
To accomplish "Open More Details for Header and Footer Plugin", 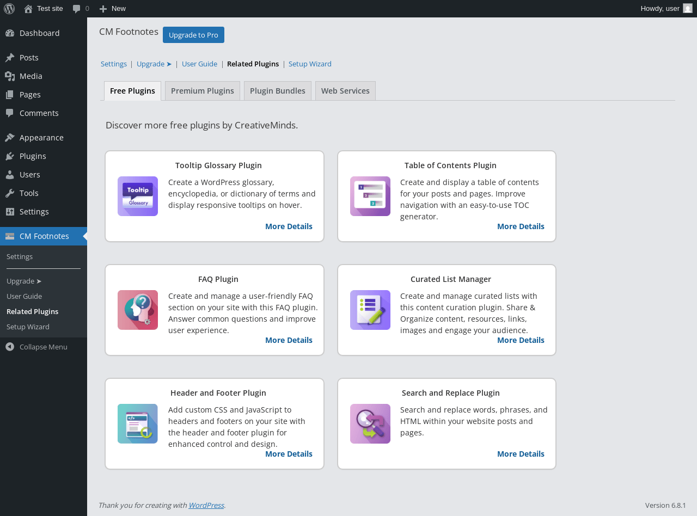I will 289,454.
